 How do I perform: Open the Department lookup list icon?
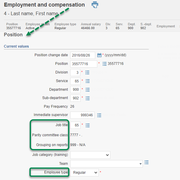coord(87,90)
